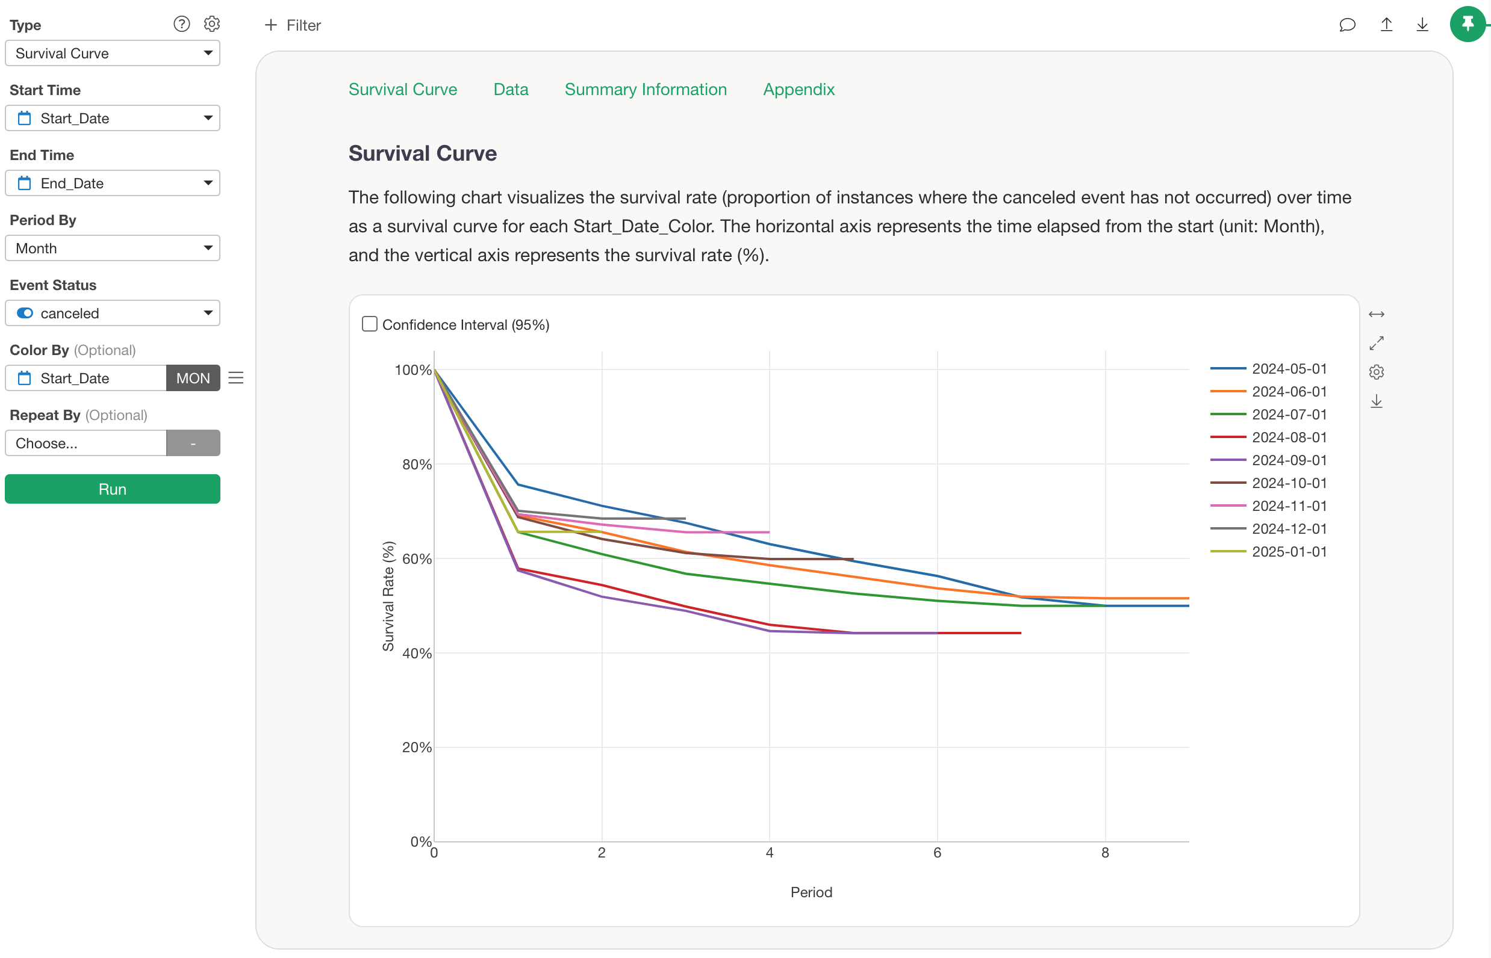Viewport: 1491px width, 958px height.
Task: Click the comment bubble icon in the top bar
Action: [1347, 25]
